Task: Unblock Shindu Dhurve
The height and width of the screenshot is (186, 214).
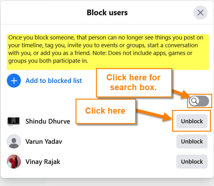Action: coord(192,121)
